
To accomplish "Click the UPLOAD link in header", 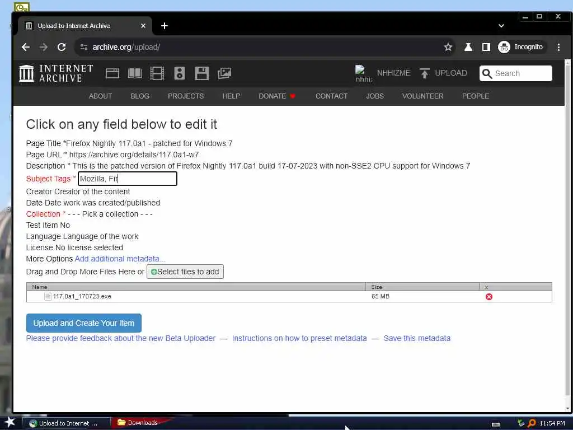I will [x=451, y=73].
